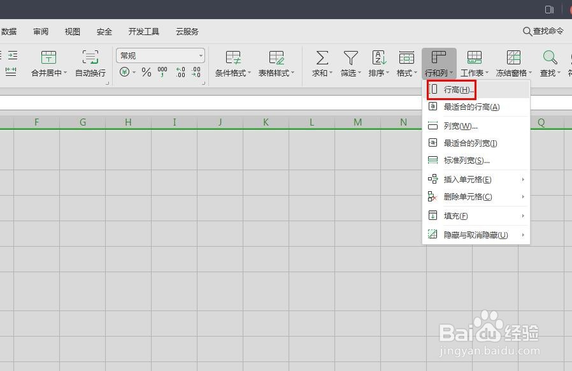Switch to the 视图 ribbon tab
The image size is (572, 371).
click(71, 31)
